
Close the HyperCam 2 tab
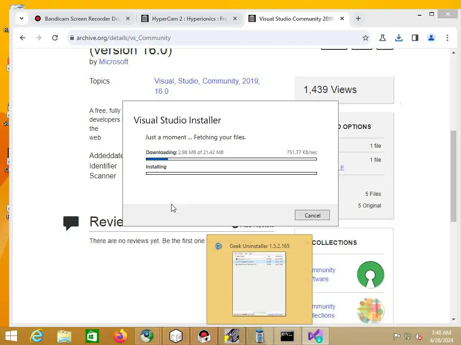[x=235, y=18]
